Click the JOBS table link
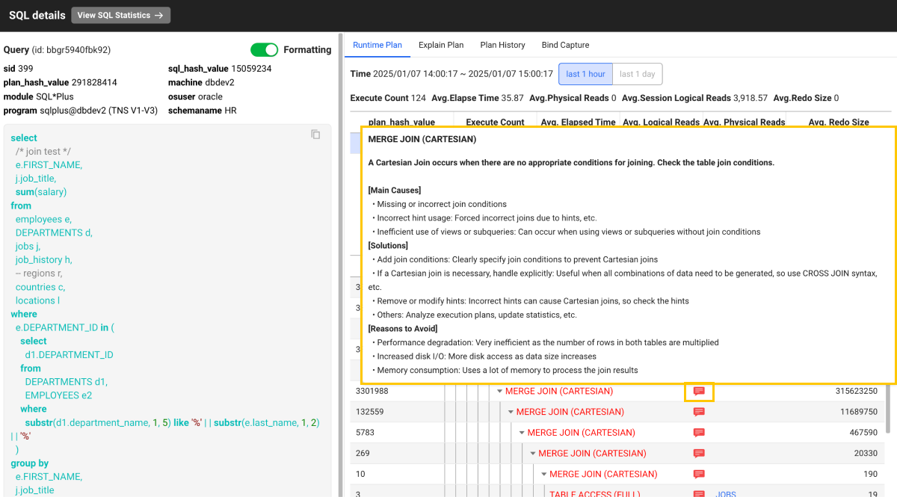Image resolution: width=897 pixels, height=497 pixels. click(x=726, y=494)
